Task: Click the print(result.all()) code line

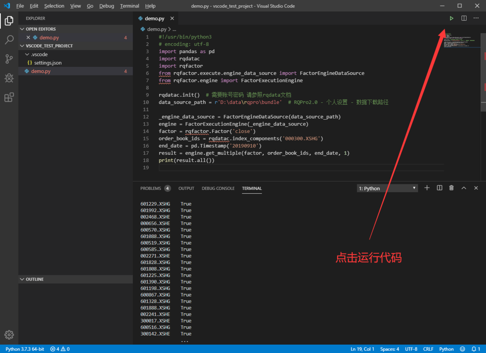Action: (x=187, y=160)
